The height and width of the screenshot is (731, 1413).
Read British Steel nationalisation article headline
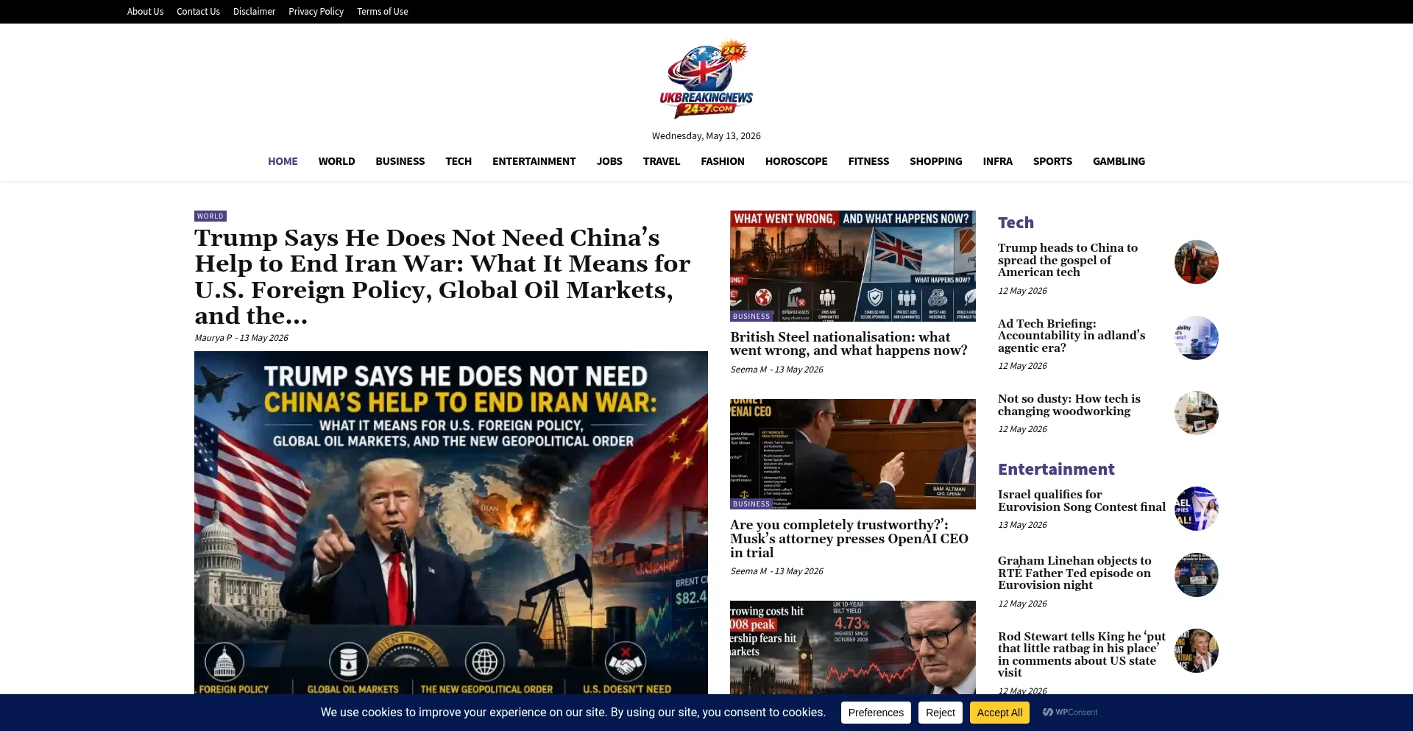[x=849, y=344]
